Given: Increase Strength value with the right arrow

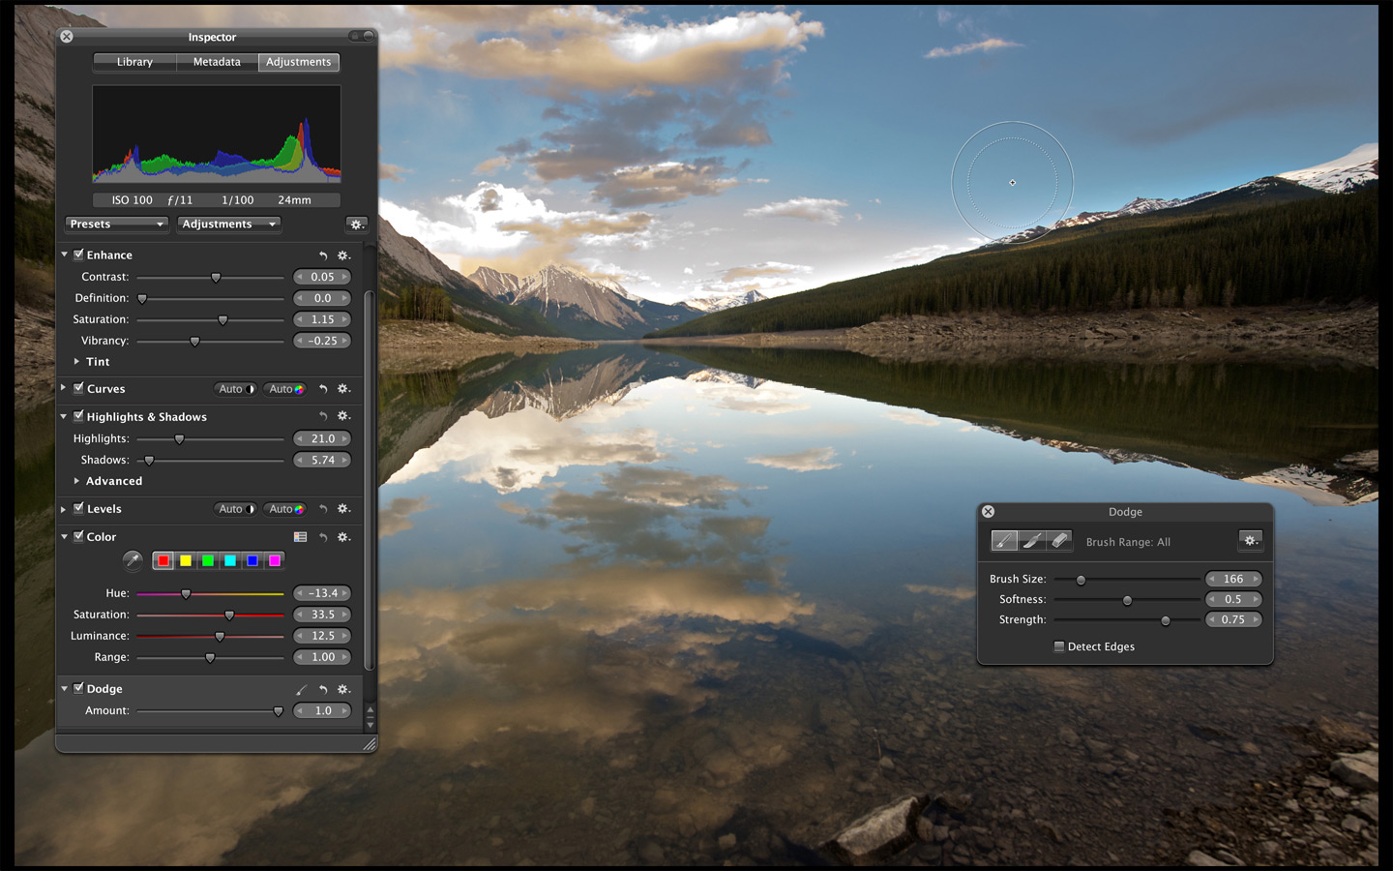Looking at the screenshot, I should [x=1256, y=619].
